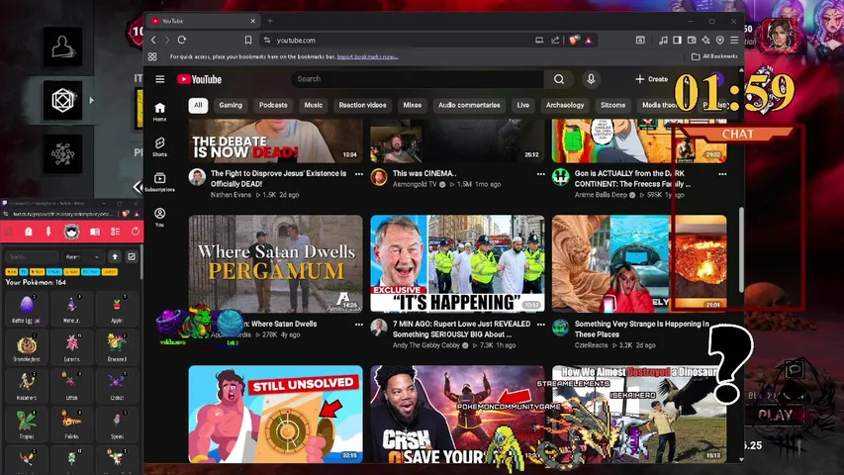The width and height of the screenshot is (844, 475).
Task: Open YouTube Home in the sidebar
Action: pyautogui.click(x=160, y=112)
